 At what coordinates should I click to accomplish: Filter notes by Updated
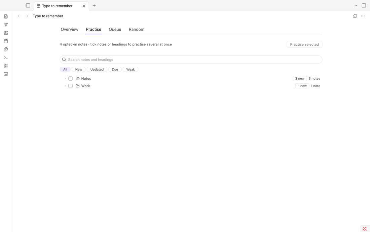[97, 69]
